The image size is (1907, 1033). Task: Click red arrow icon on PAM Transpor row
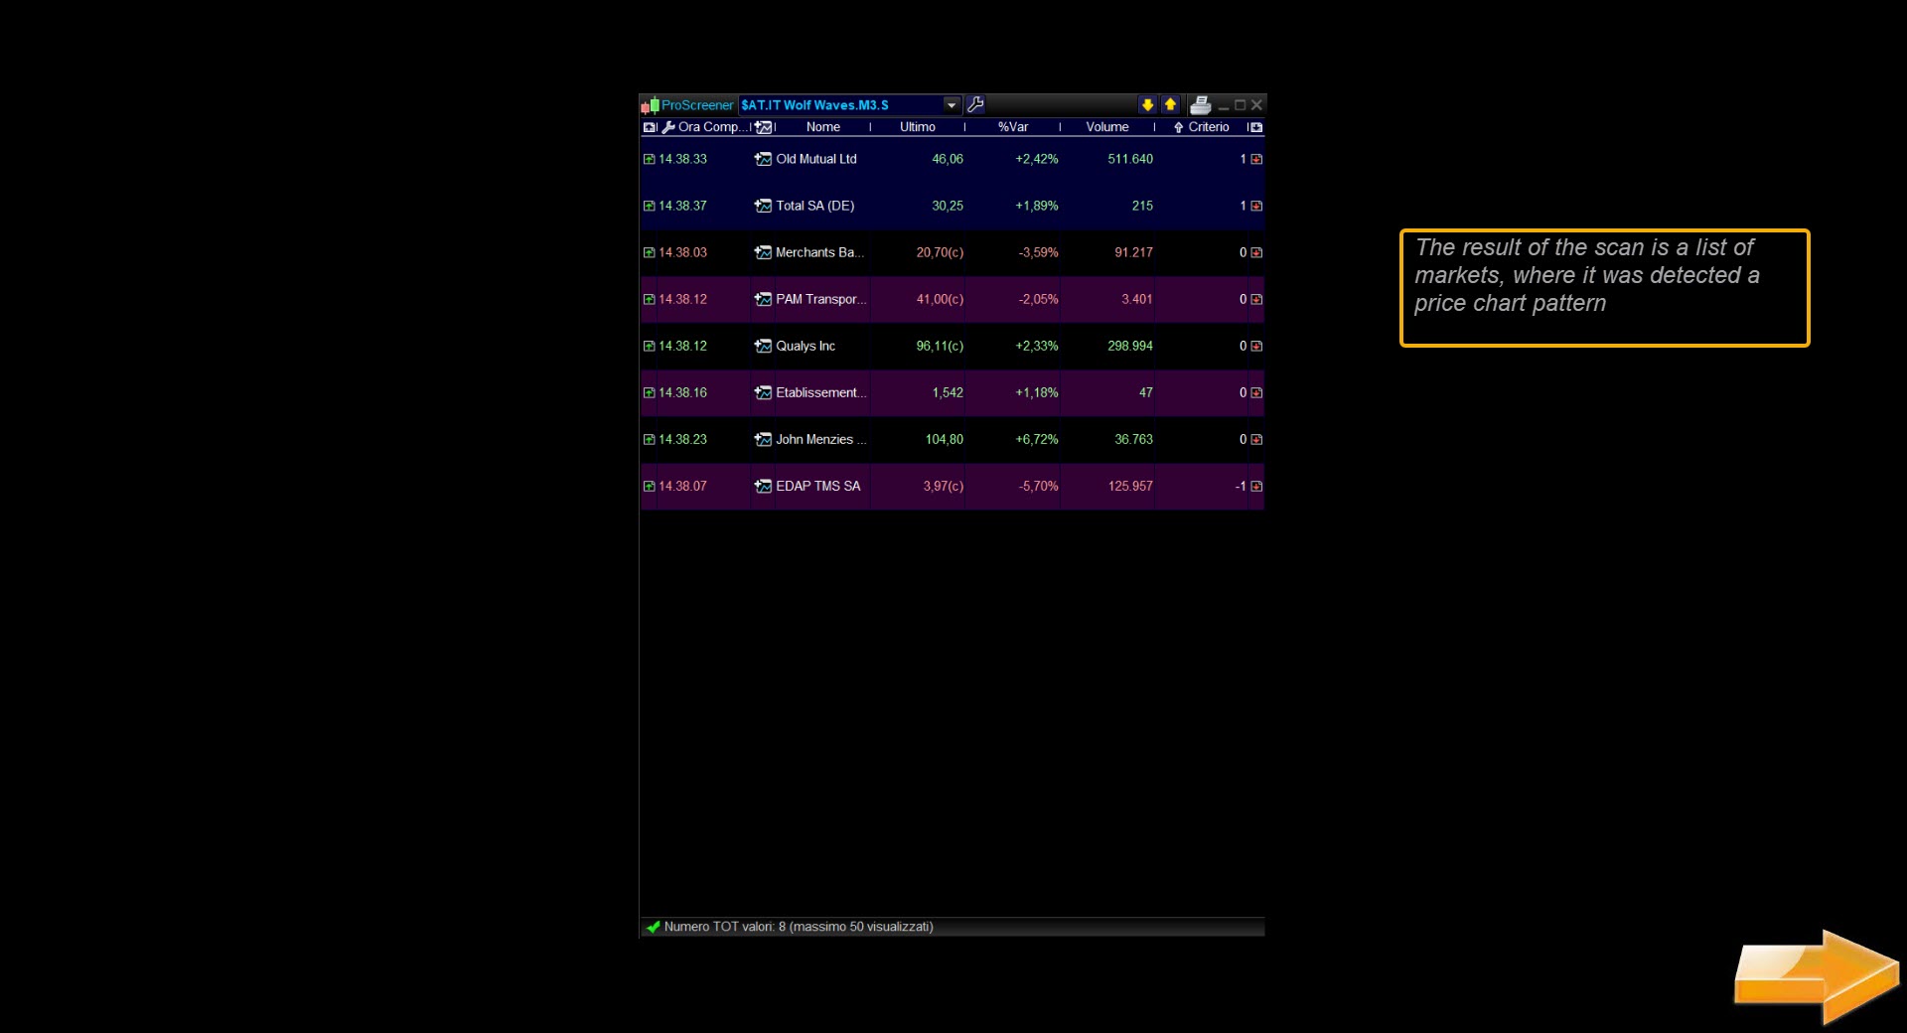click(1256, 299)
